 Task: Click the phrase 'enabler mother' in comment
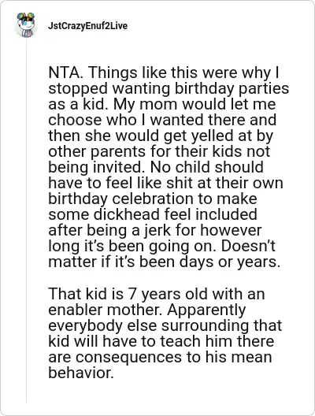point(105,310)
